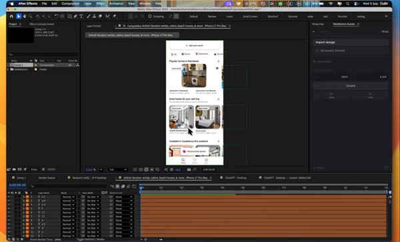This screenshot has width=400, height=242.
Task: Click the Create button
Action: point(351,86)
